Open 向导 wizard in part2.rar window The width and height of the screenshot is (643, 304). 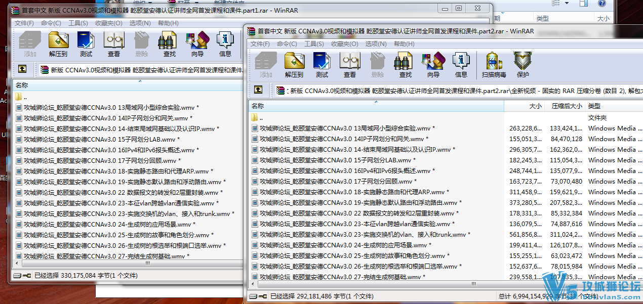[x=433, y=65]
